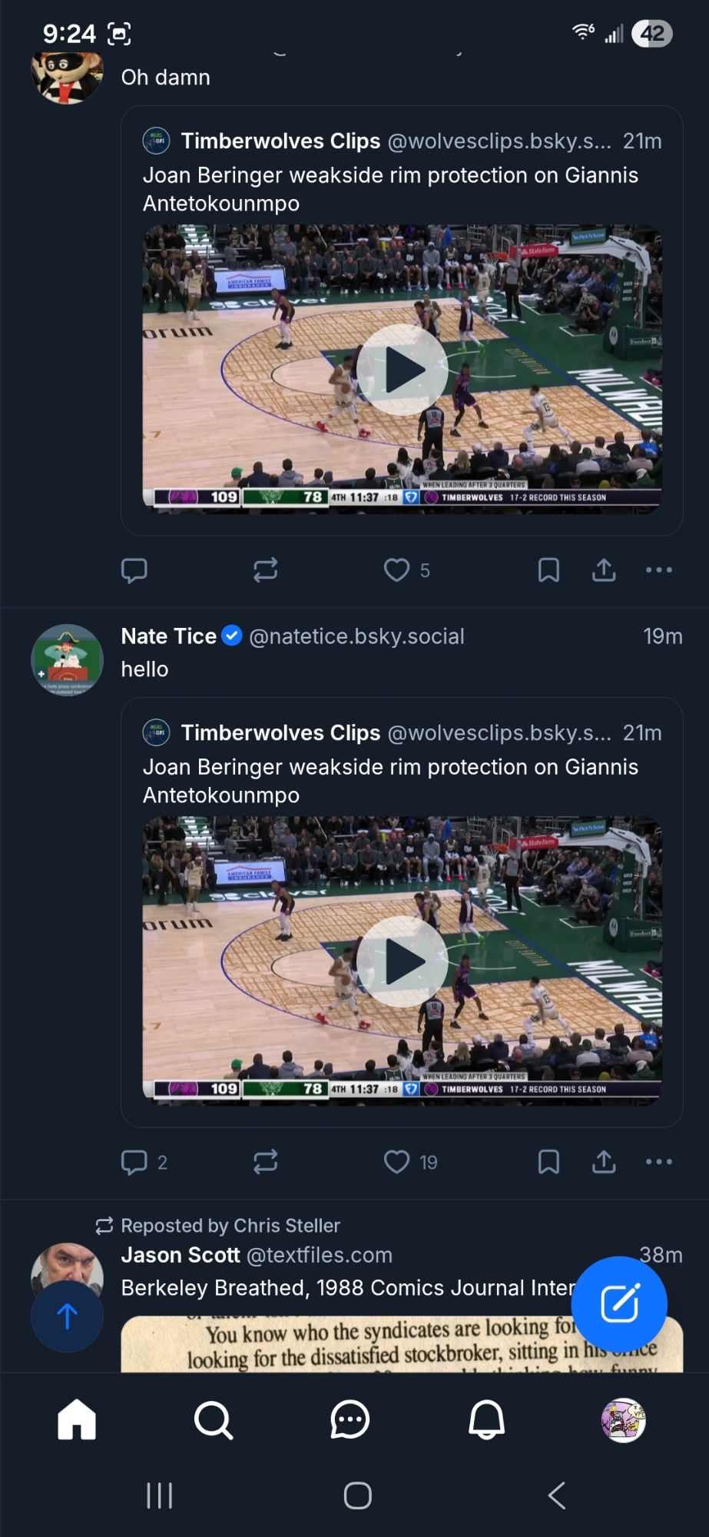Open more options for the "Oh damn" post
Viewport: 709px width, 1537px height.
[x=659, y=569]
